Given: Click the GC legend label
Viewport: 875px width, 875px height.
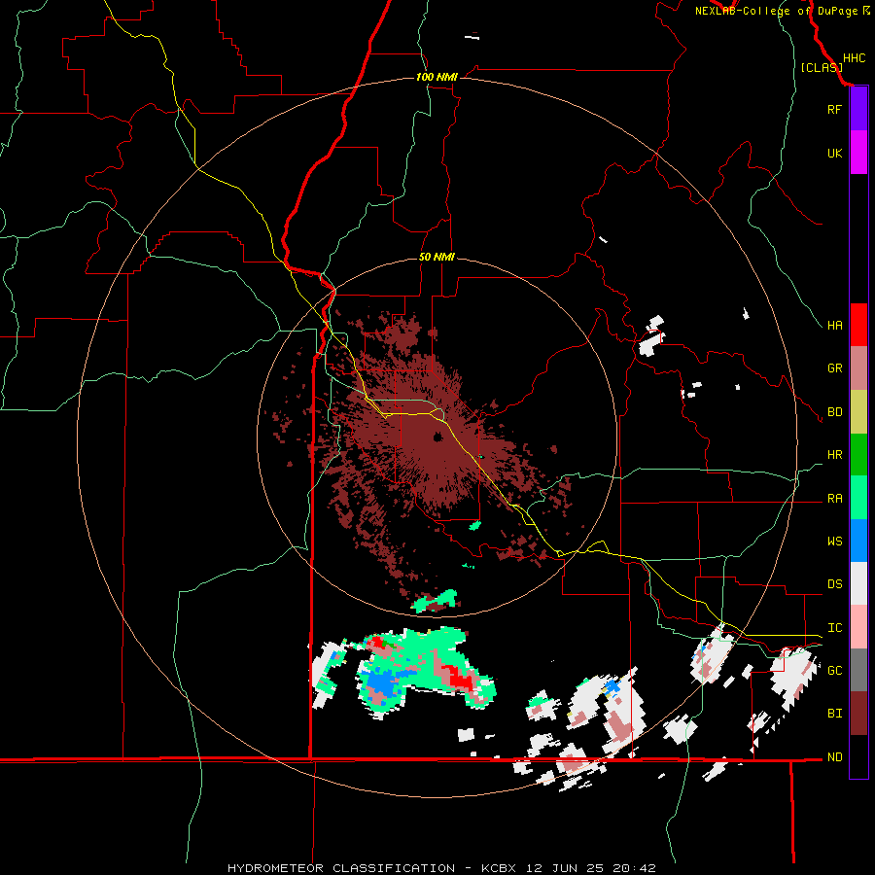Looking at the screenshot, I should [834, 671].
